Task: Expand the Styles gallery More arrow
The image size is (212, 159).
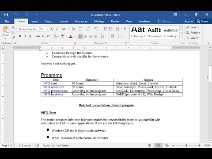Action: pos(181,37)
